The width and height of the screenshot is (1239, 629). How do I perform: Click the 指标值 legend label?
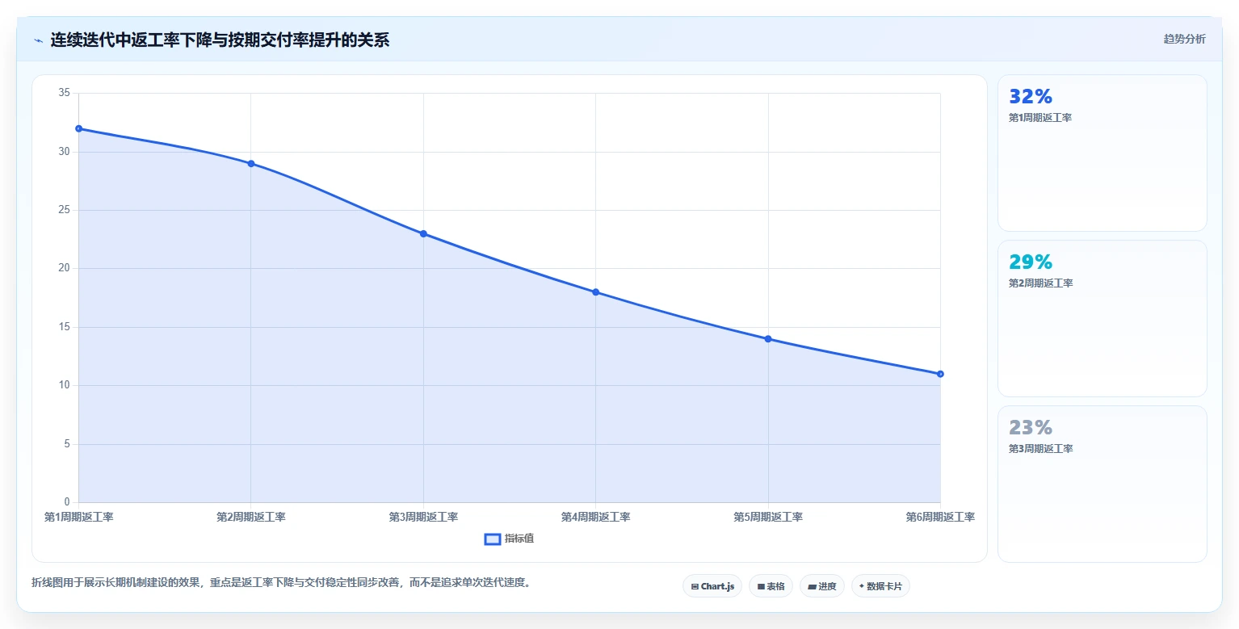point(519,539)
